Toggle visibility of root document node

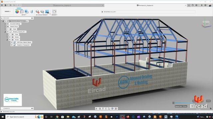(x=6, y=21)
